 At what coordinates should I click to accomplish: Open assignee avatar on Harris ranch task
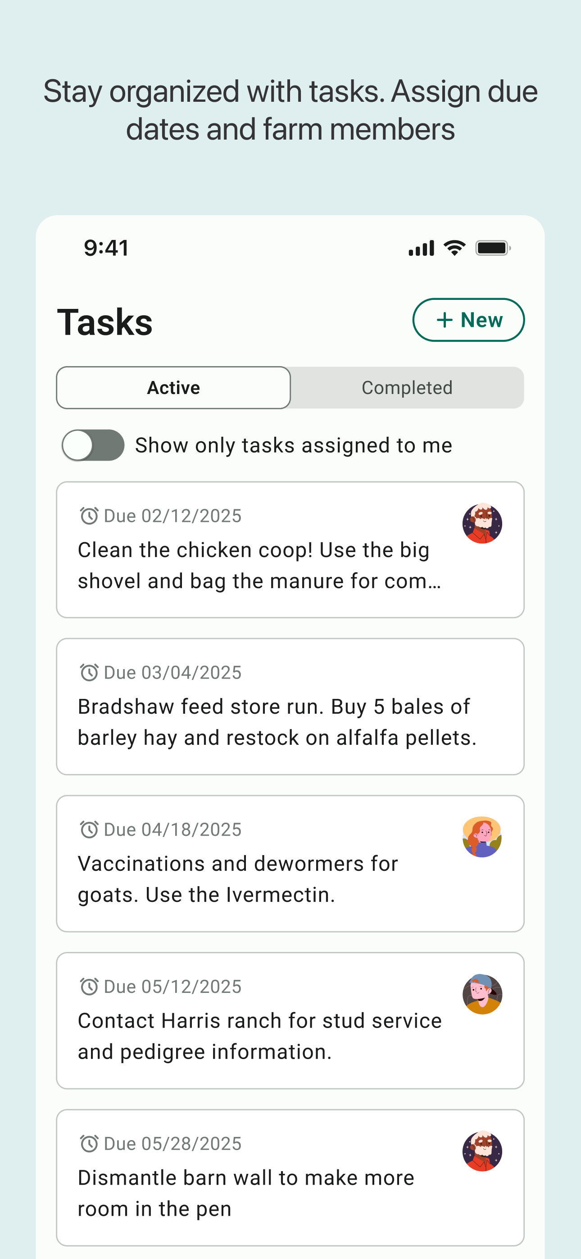[x=482, y=994]
